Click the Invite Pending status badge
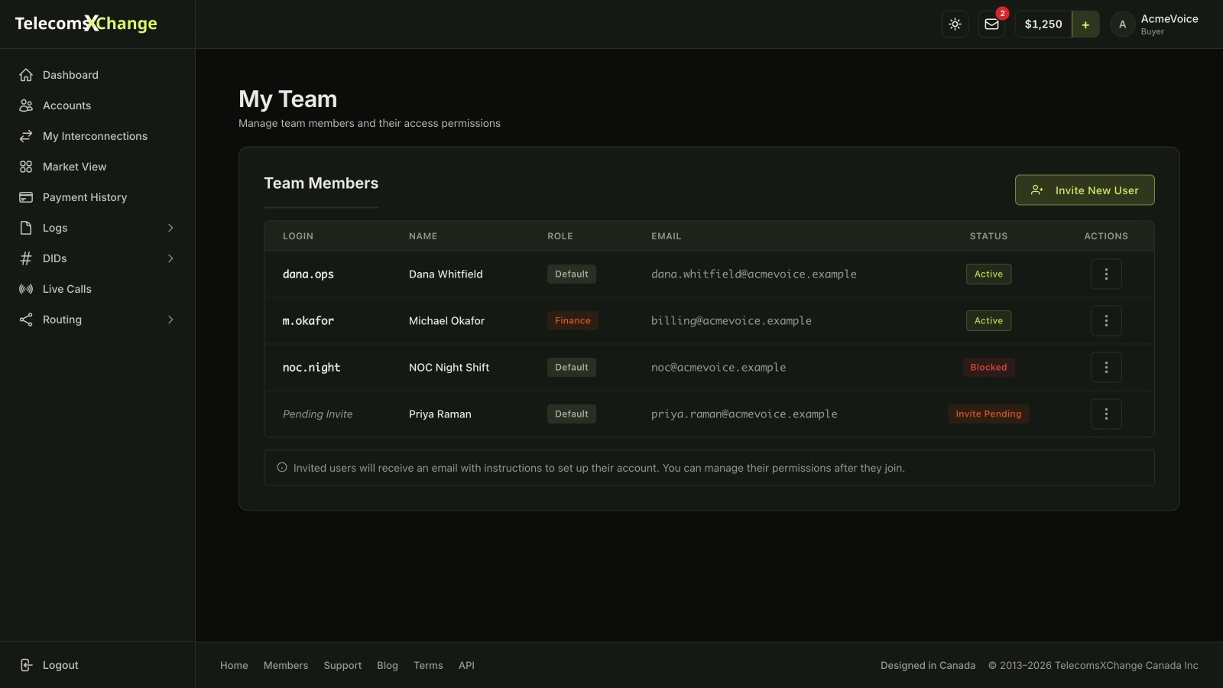The height and width of the screenshot is (688, 1223). point(988,414)
